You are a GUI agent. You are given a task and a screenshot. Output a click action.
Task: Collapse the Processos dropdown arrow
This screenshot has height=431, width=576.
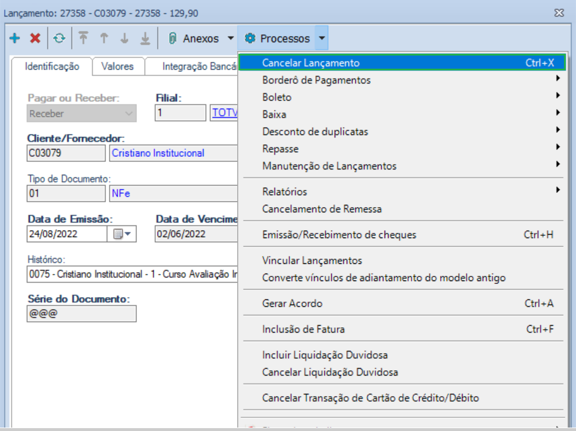(x=322, y=38)
